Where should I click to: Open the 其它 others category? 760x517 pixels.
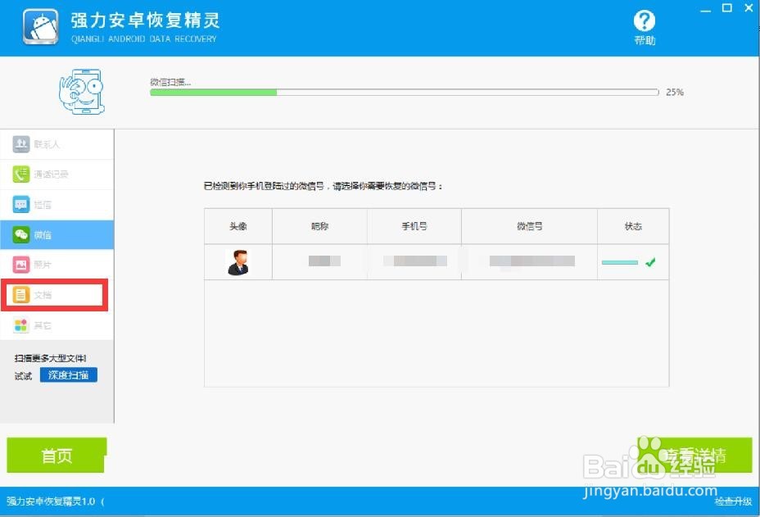(x=57, y=325)
